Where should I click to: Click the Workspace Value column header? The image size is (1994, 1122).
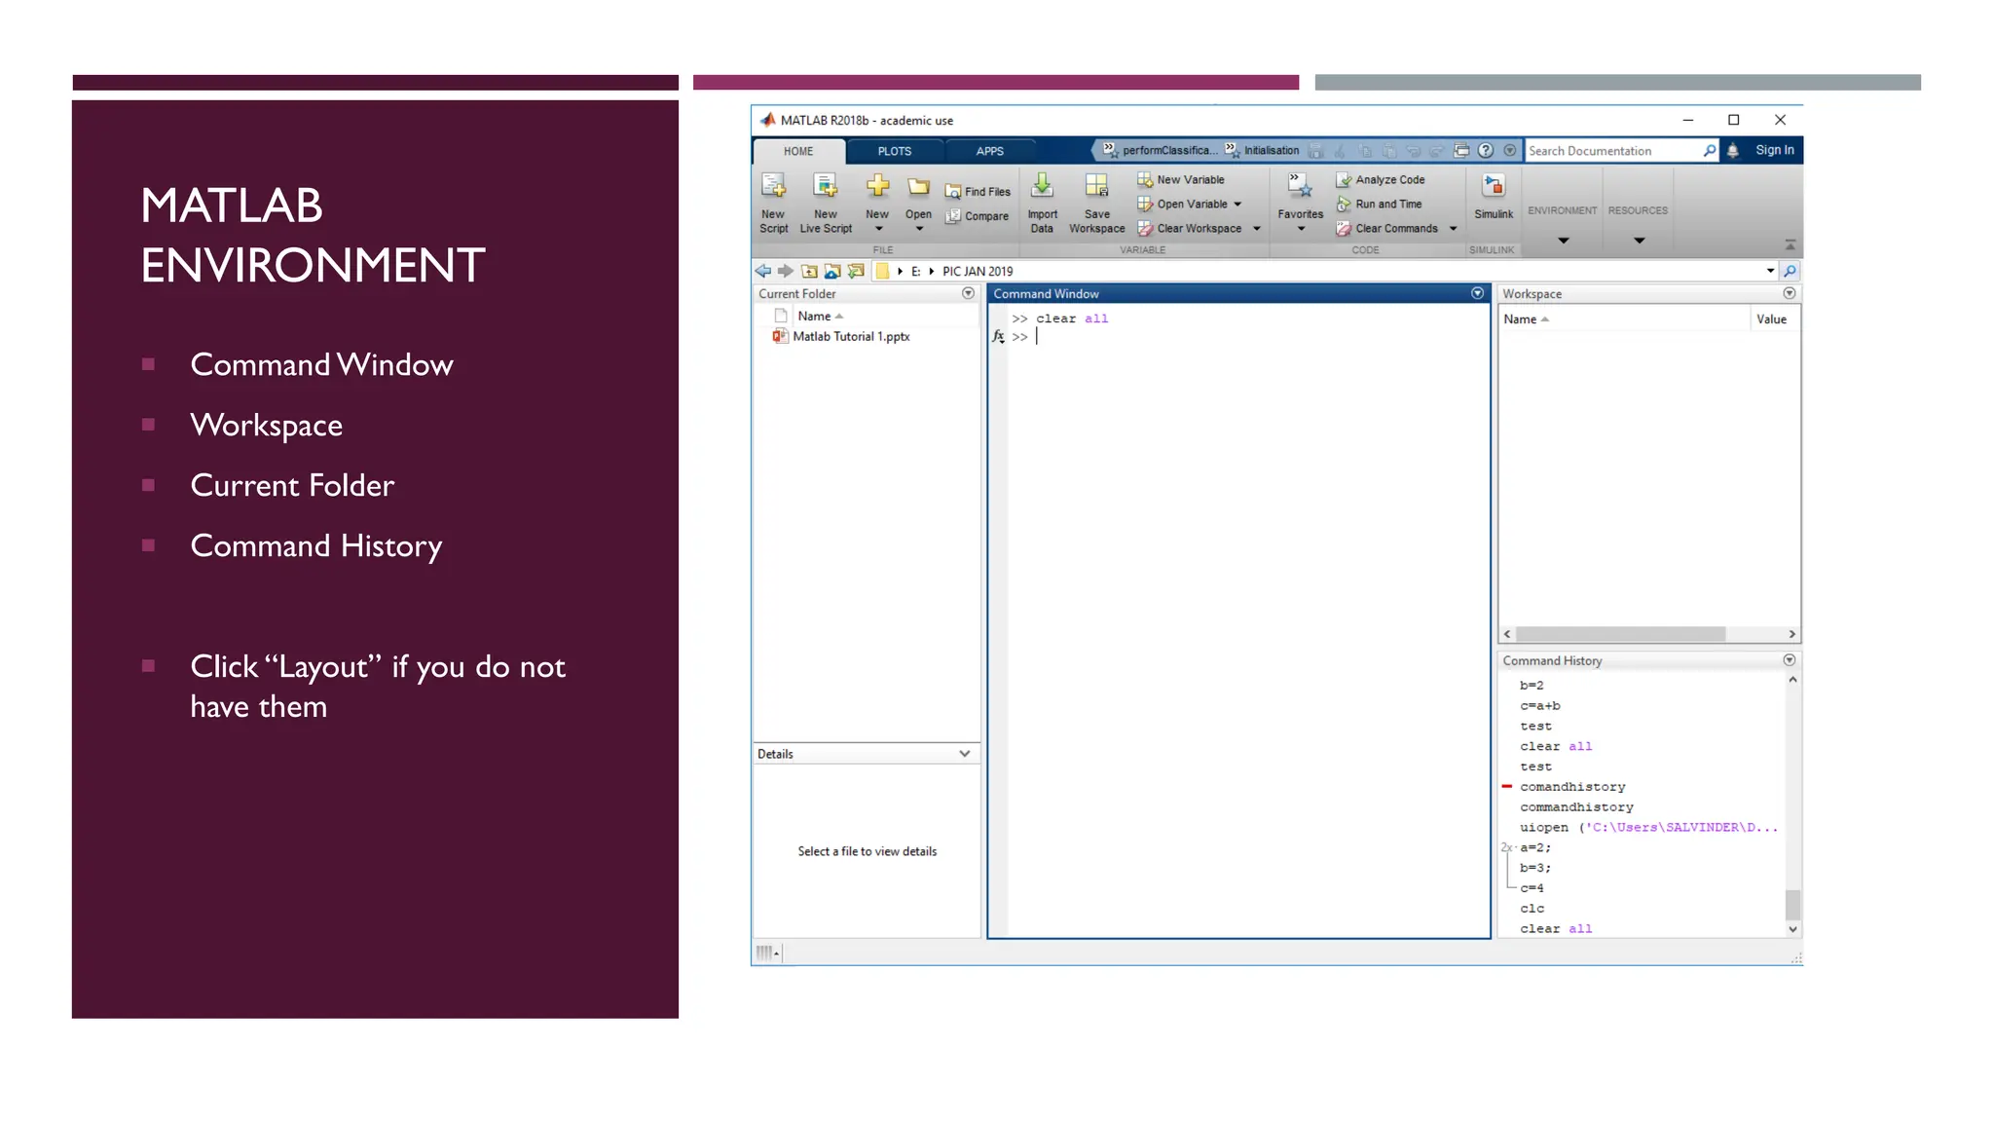(1774, 319)
